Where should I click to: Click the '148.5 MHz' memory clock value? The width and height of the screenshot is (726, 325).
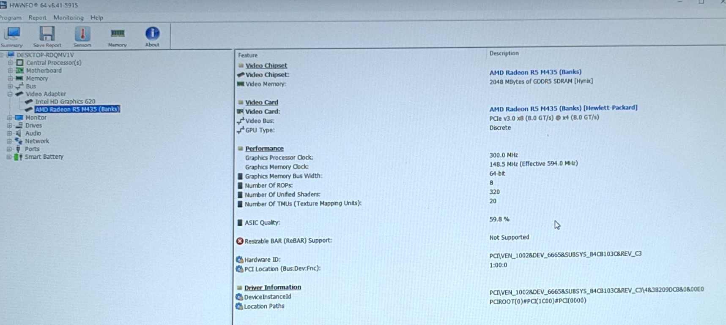pos(534,164)
